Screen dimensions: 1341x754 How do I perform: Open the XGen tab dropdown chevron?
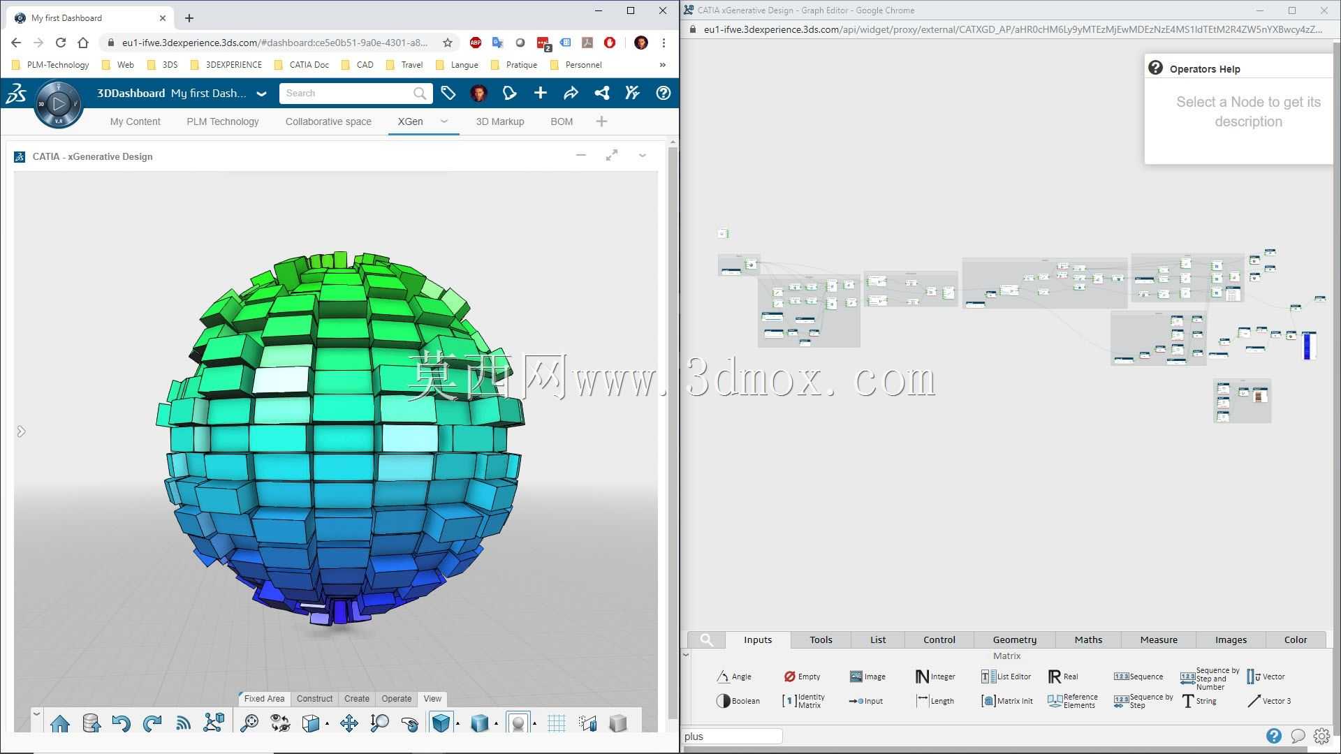point(444,121)
